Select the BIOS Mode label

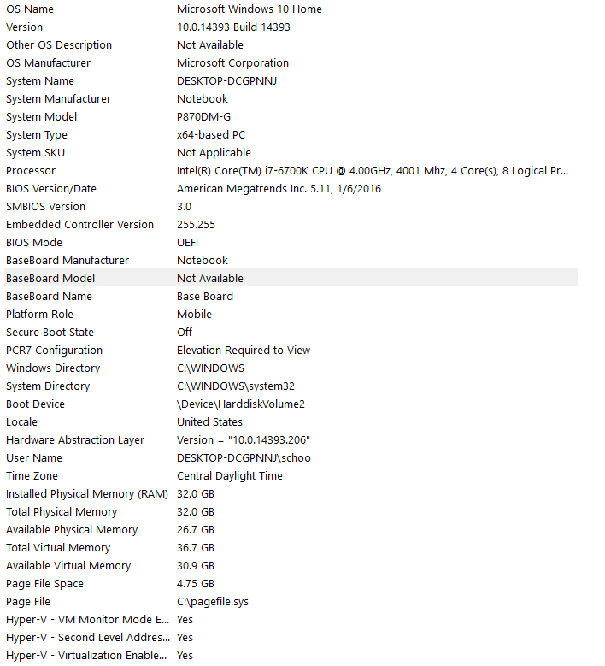tap(34, 243)
